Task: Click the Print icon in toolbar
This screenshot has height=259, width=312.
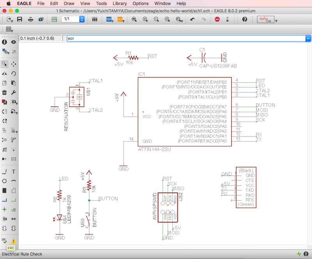Action: (x=30, y=20)
